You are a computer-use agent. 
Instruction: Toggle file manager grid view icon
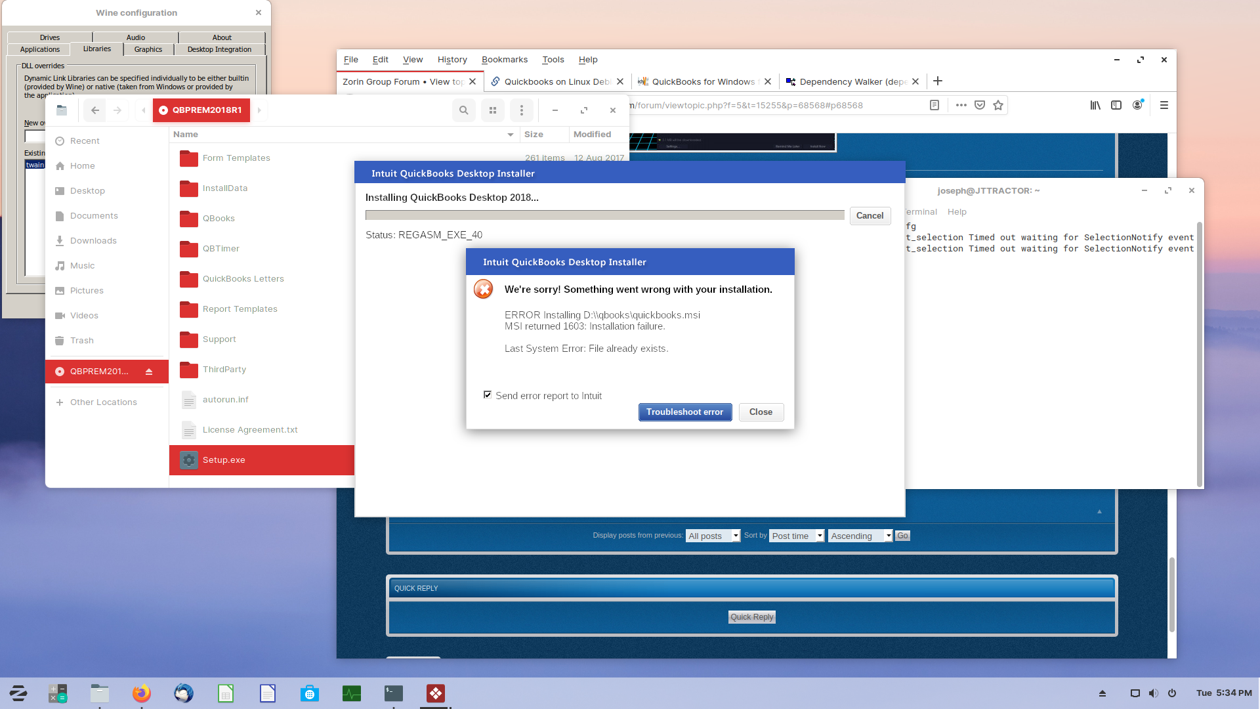tap(492, 110)
